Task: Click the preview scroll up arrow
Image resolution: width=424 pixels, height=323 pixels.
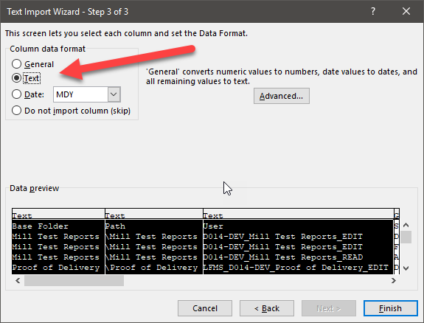Action: coord(406,225)
